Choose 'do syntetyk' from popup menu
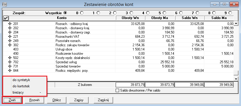Image resolution: width=241 pixels, height=106 pixels. pos(24,80)
